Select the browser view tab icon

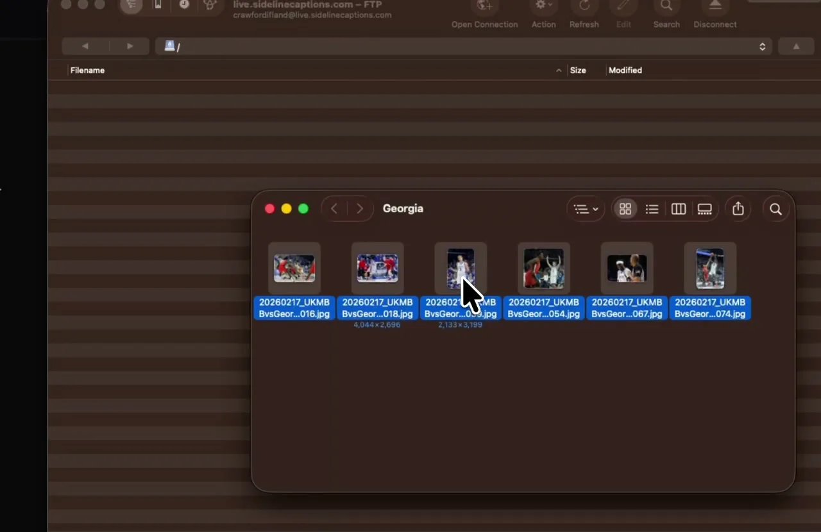point(131,6)
